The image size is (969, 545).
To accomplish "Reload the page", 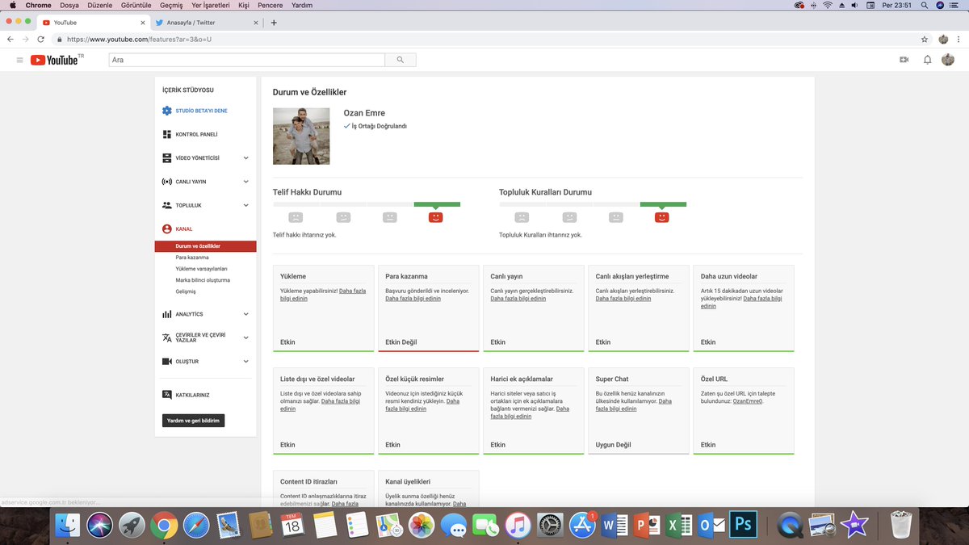I will click(x=41, y=39).
